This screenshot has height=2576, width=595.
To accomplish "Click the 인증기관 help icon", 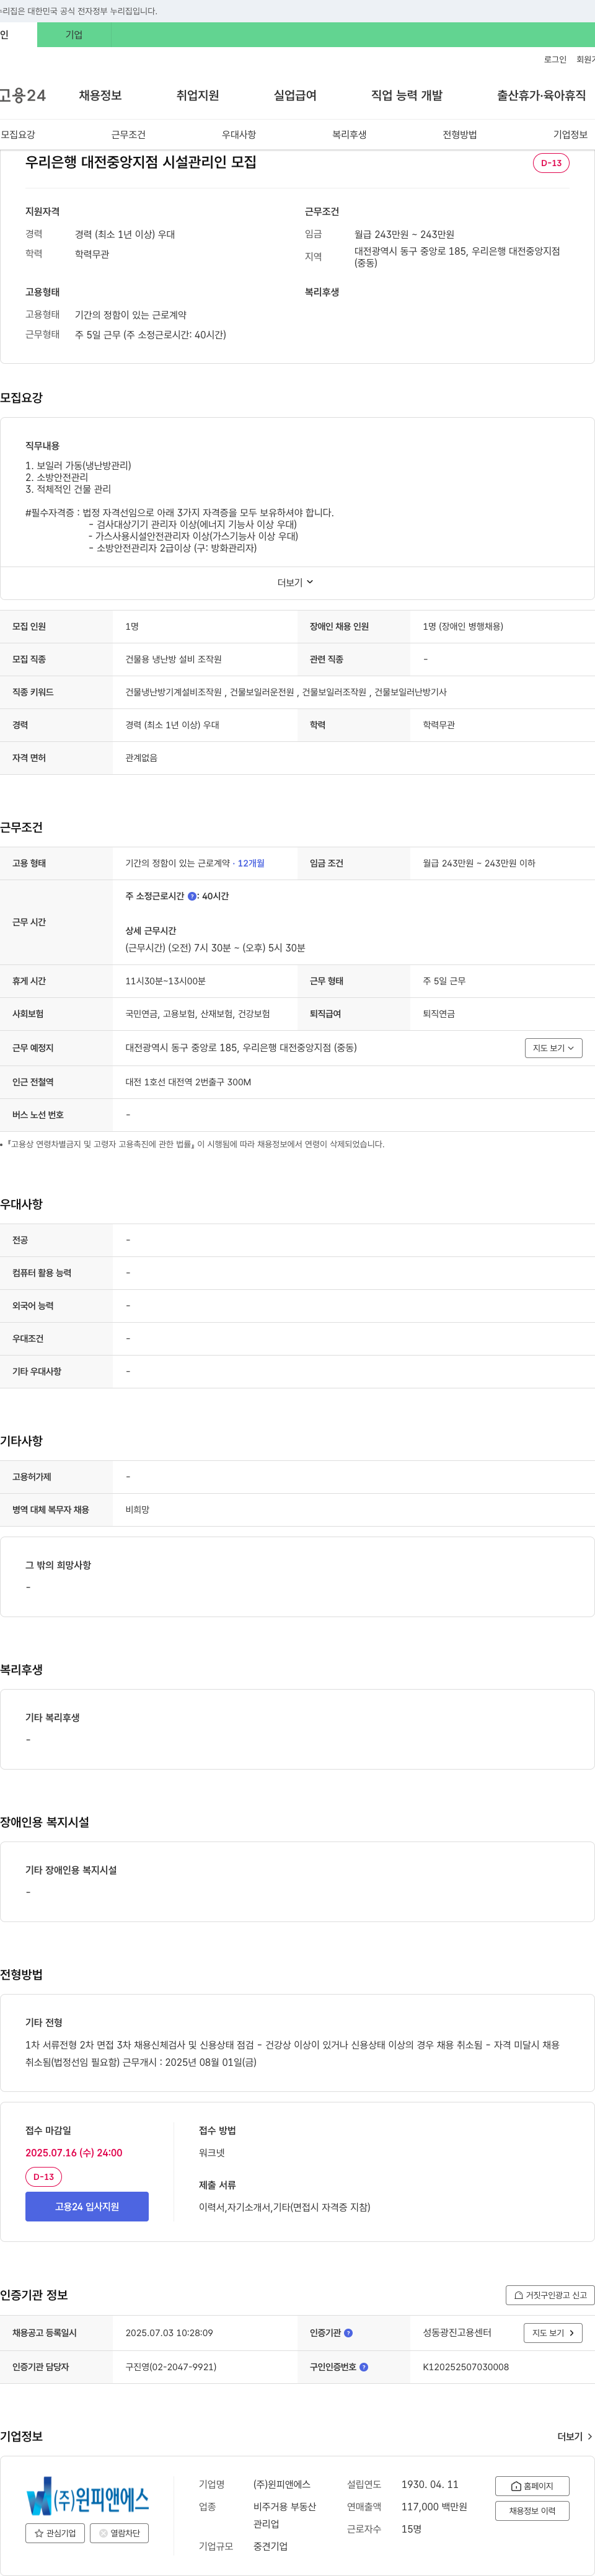I will (348, 2333).
